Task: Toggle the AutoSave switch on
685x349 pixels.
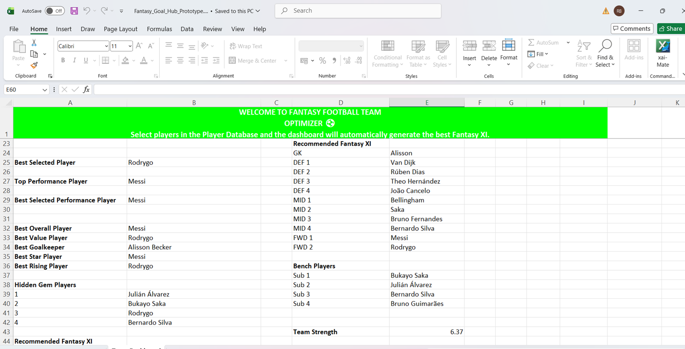Action: point(54,10)
